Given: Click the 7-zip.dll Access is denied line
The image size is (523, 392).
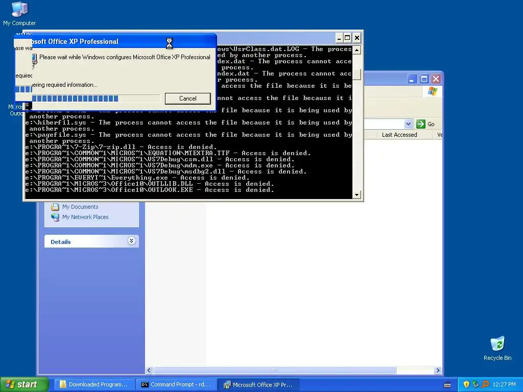Looking at the screenshot, I should coord(121,147).
